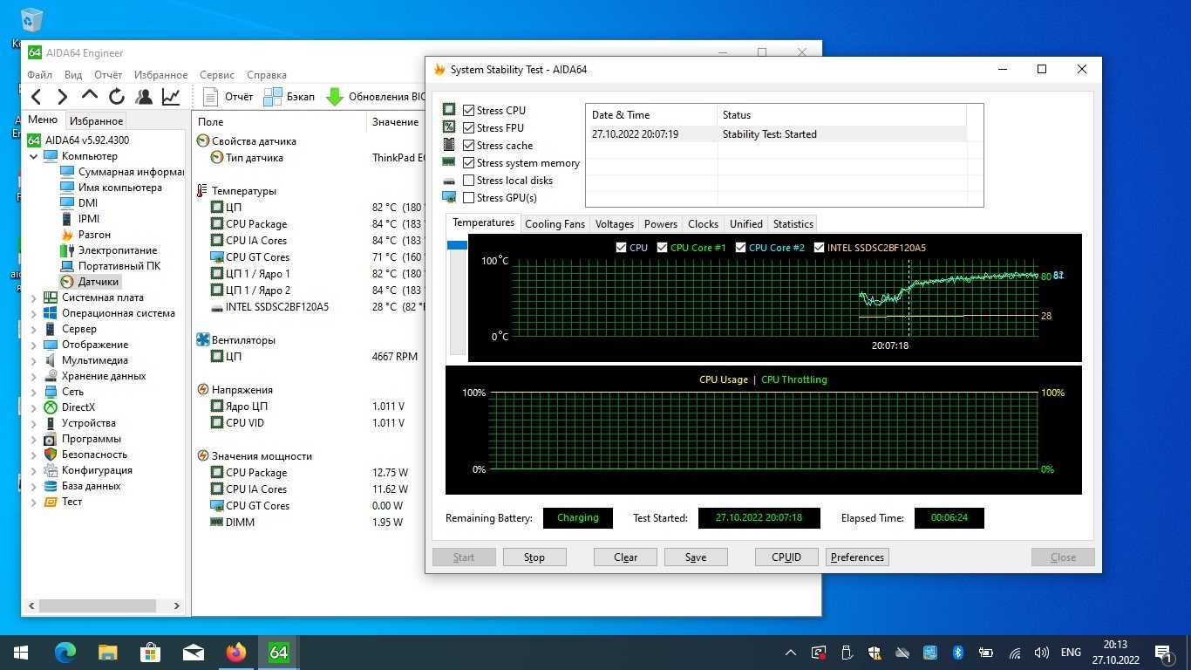Screen dimensions: 1191x670
Task: Switch to the Clocks tab
Action: (x=703, y=224)
